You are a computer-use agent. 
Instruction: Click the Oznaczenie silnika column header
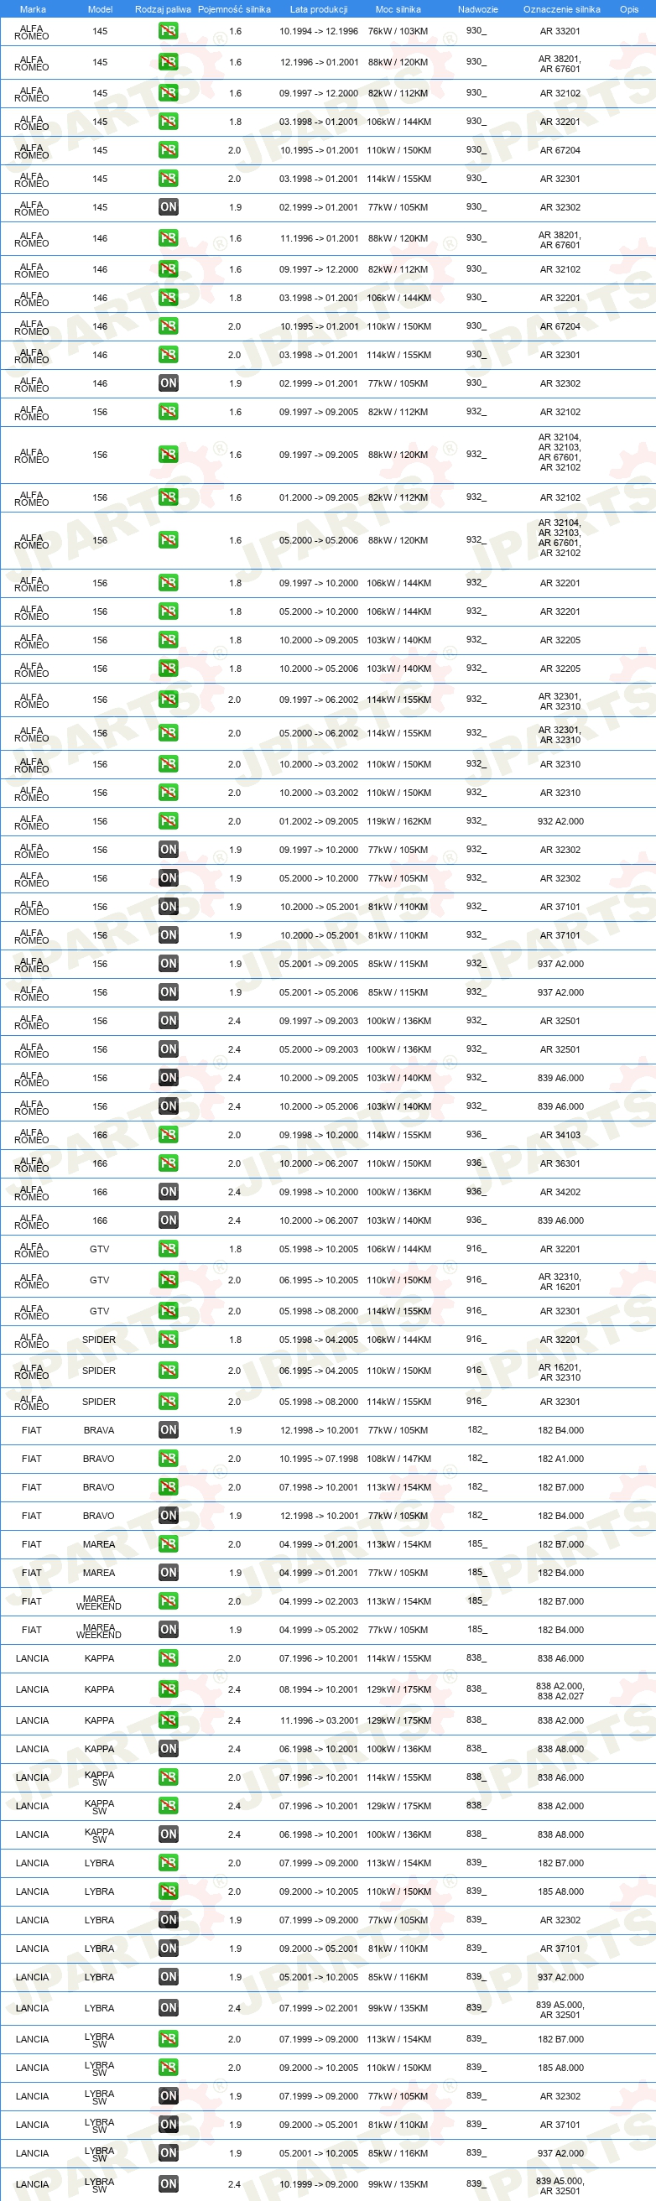[x=561, y=9]
